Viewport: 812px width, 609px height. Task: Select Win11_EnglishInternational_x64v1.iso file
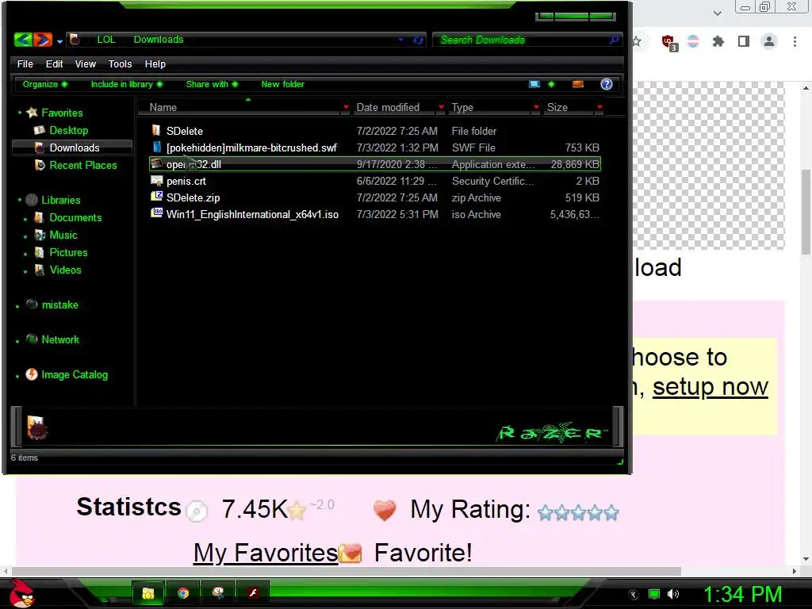click(x=375, y=214)
